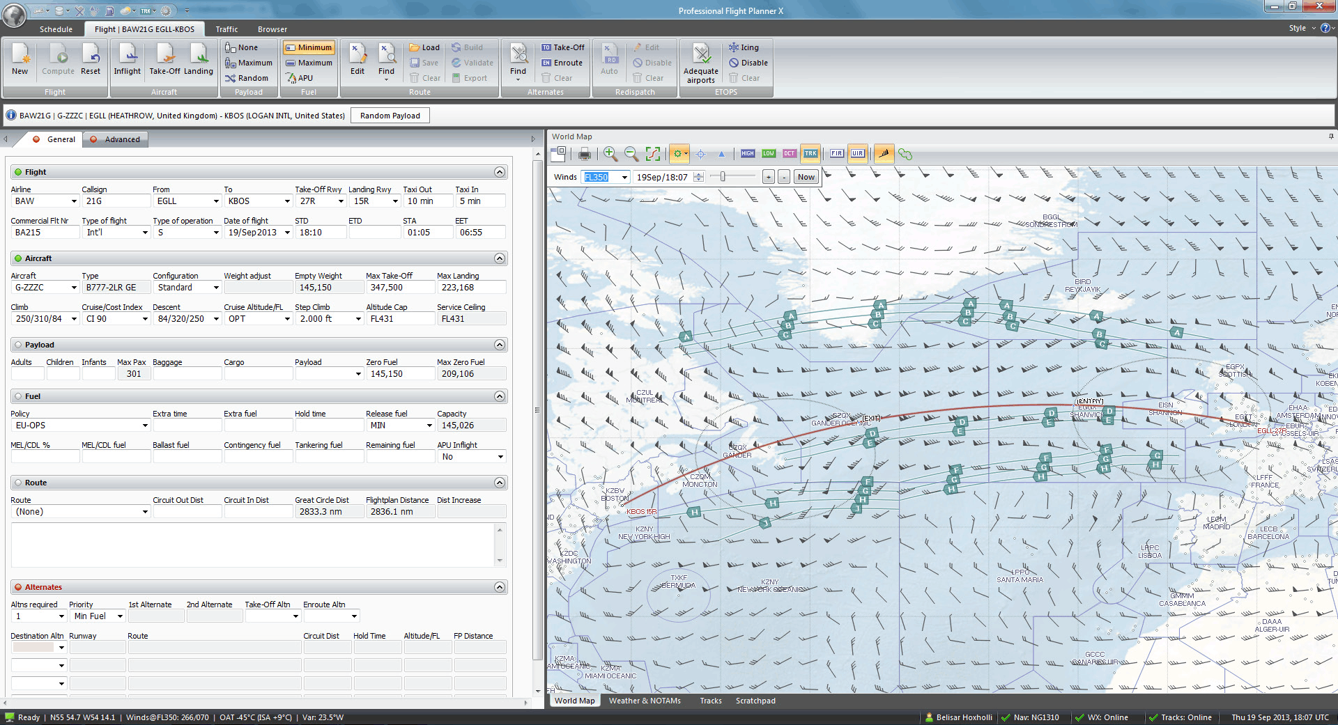Image resolution: width=1338 pixels, height=725 pixels.
Task: Switch to the Weather & NOTAMs tab
Action: (645, 701)
